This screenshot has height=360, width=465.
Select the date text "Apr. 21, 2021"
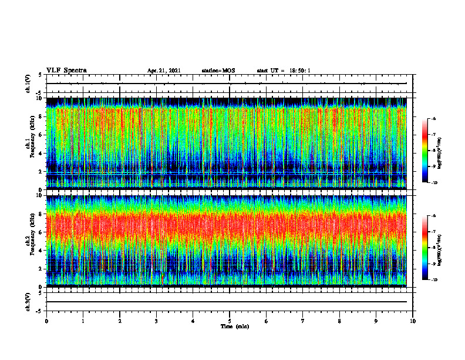(164, 71)
